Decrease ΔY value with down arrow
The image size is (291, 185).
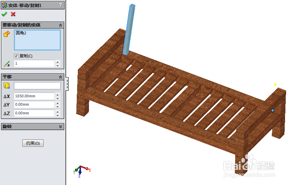58,107
